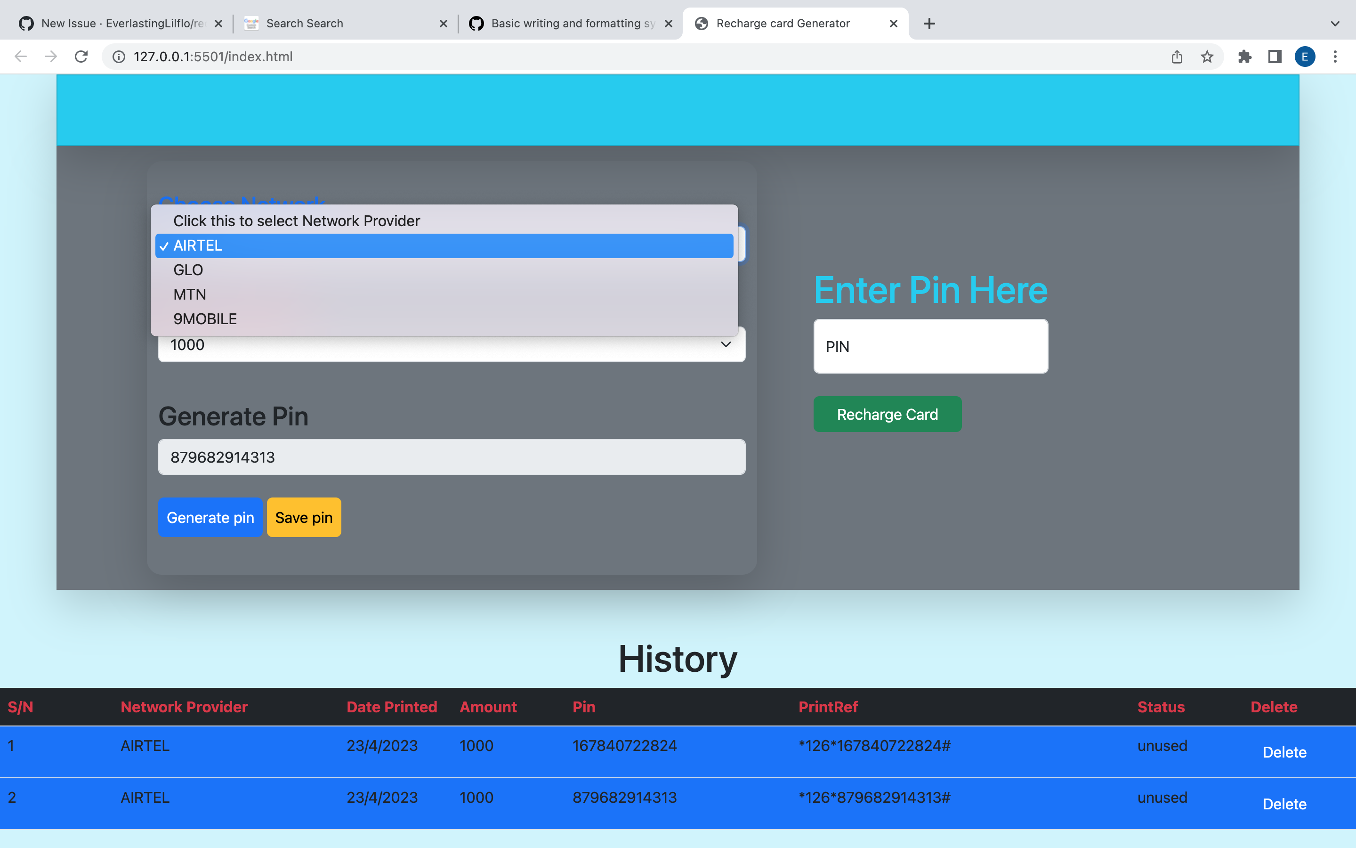Open the extensions puzzle icon
The image size is (1356, 848).
pos(1244,57)
